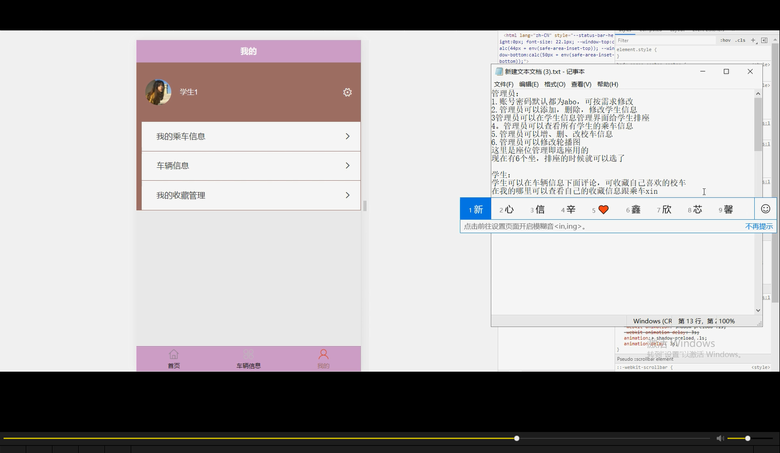
Task: Click Notepad line 管理员可以修改轮播图
Action: pyautogui.click(x=536, y=142)
